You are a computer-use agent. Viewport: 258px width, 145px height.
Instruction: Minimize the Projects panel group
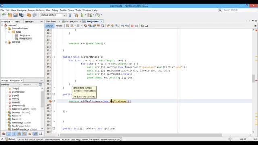coord(42,21)
